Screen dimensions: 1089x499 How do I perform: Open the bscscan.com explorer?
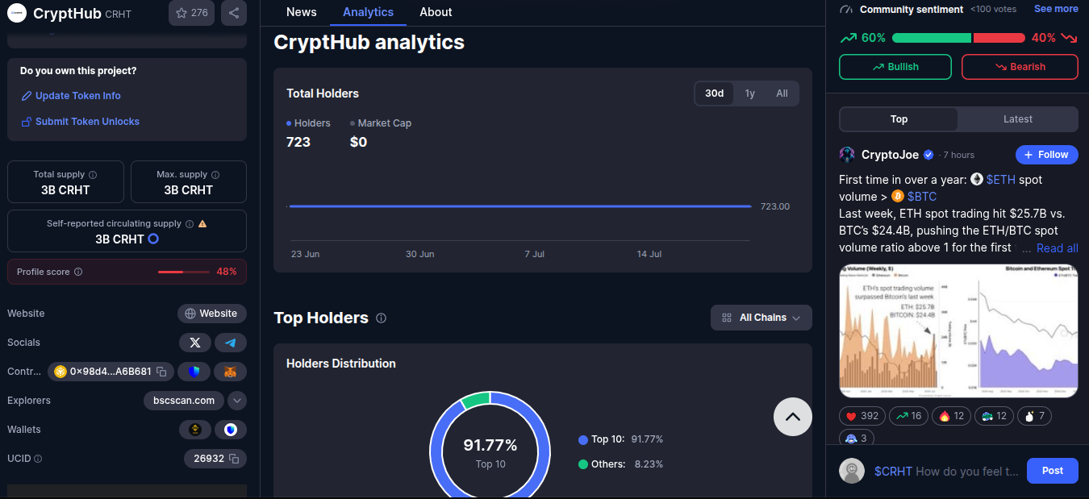coord(184,401)
